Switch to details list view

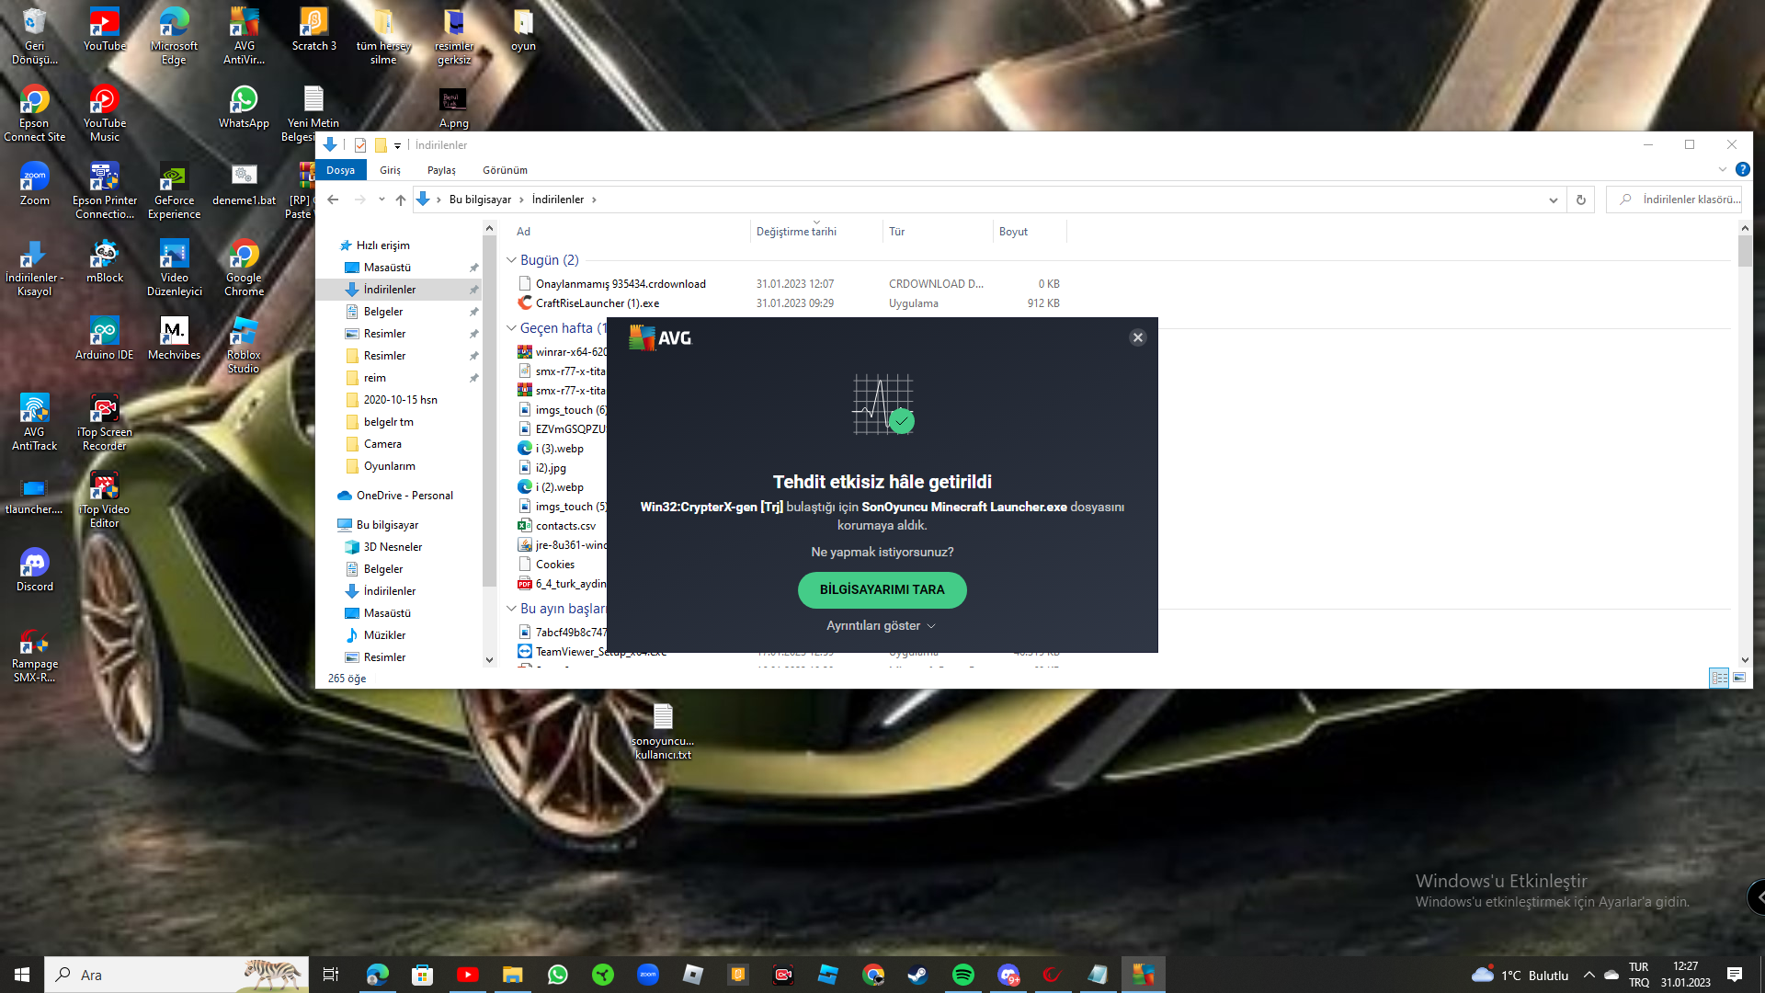(1719, 678)
